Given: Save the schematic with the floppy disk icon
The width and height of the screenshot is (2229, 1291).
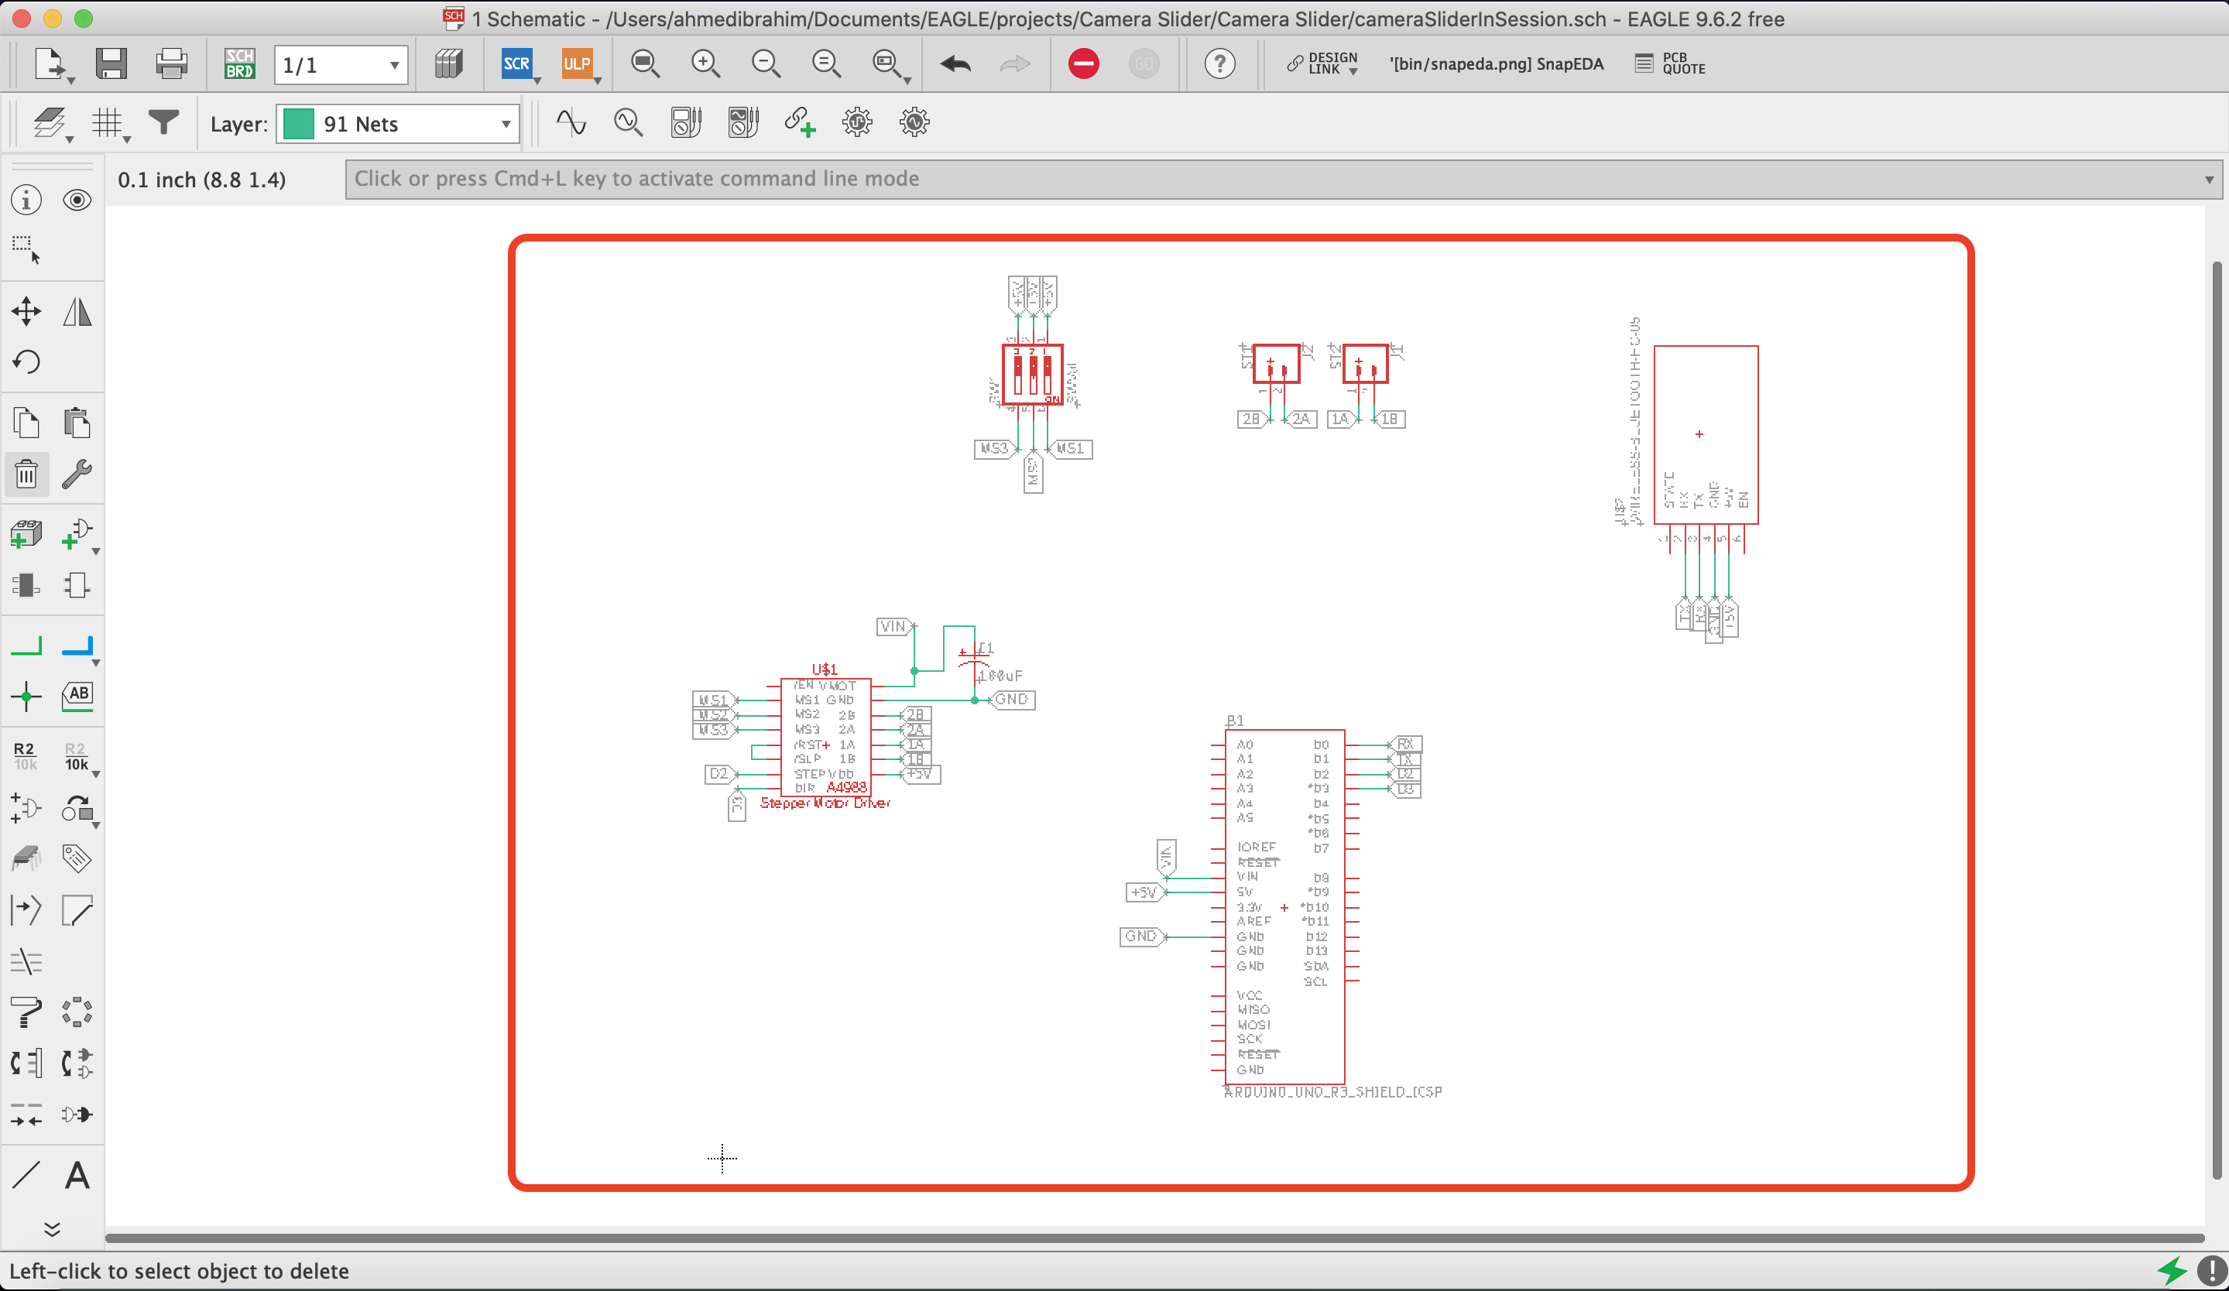Looking at the screenshot, I should 111,63.
